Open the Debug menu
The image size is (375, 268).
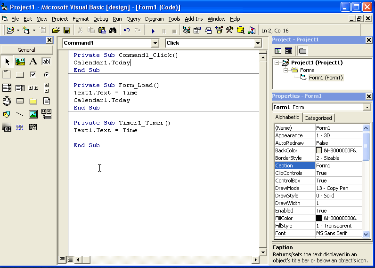pyautogui.click(x=100, y=19)
